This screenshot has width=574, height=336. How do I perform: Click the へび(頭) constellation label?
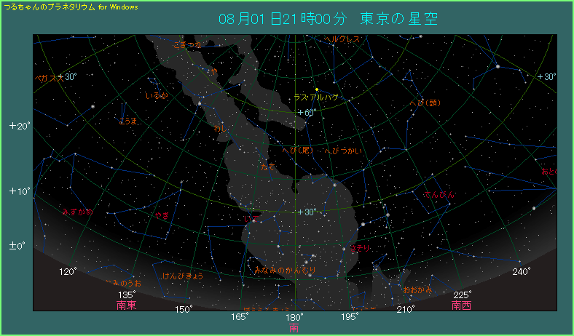pos(425,103)
